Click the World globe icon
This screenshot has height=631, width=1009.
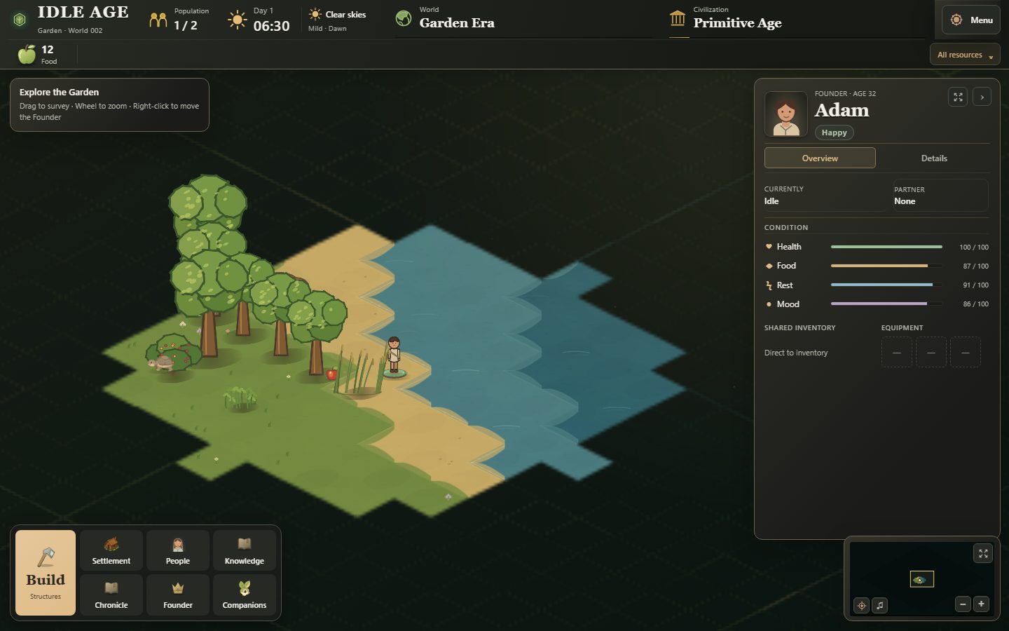point(404,18)
